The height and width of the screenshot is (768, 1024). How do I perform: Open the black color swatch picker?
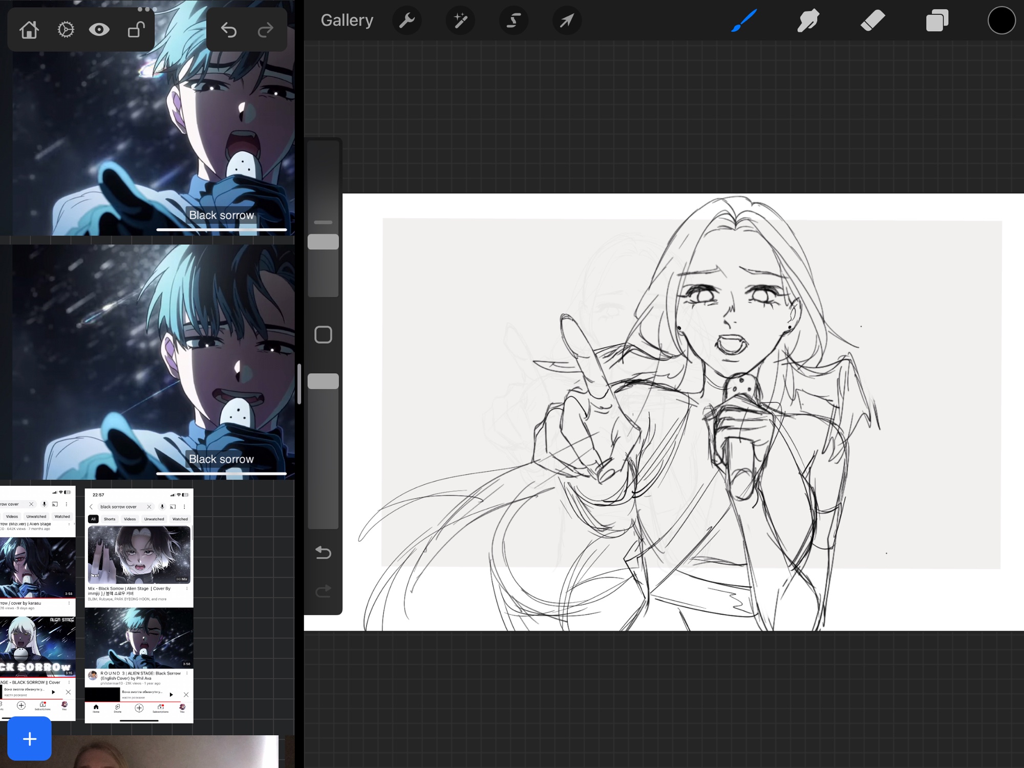point(1001,21)
